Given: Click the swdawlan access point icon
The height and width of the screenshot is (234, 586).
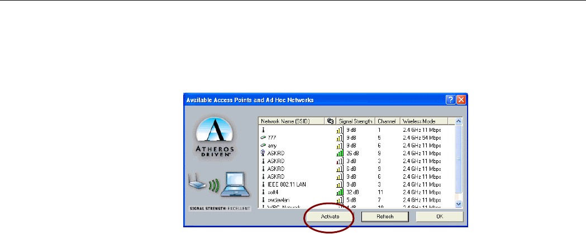Looking at the screenshot, I should pos(263,200).
